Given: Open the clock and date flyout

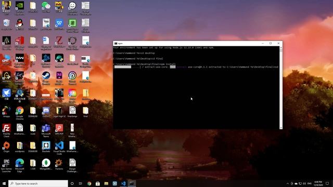Looking at the screenshot, I should [x=318, y=183].
